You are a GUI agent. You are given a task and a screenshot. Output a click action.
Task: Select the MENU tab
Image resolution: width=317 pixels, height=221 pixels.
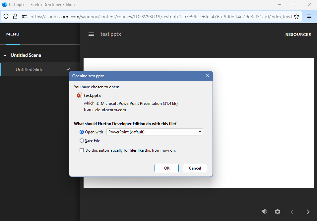(13, 34)
